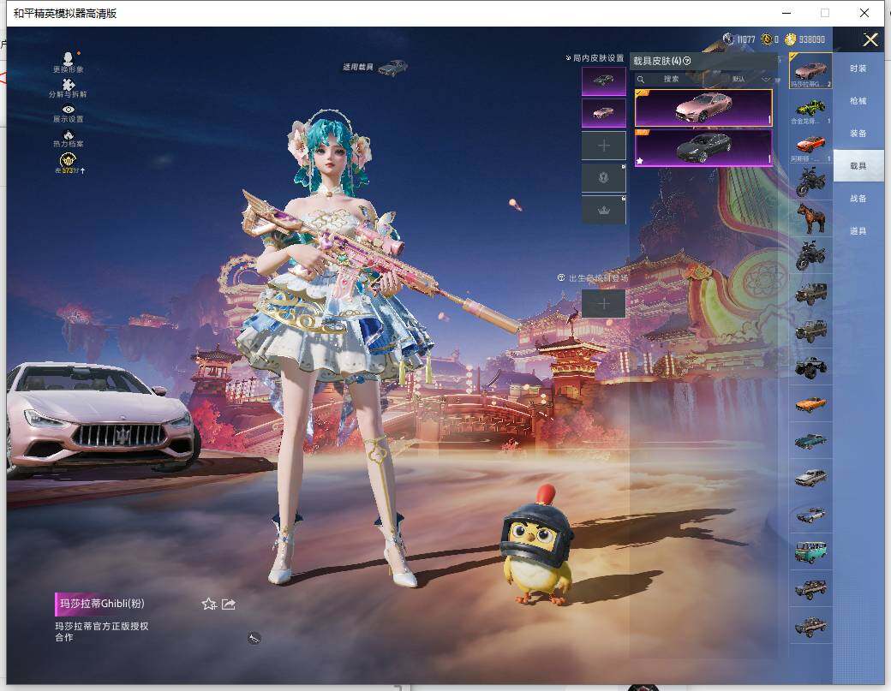Screen dimensions: 891x691
Task: Toggle the favorite star beside 玛莎拉蒂Ghibli(粉)
Action: coord(209,605)
